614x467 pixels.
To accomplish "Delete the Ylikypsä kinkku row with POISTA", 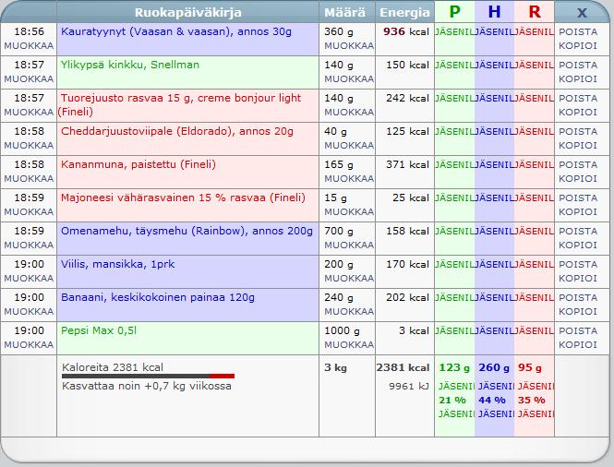I will tap(578, 65).
